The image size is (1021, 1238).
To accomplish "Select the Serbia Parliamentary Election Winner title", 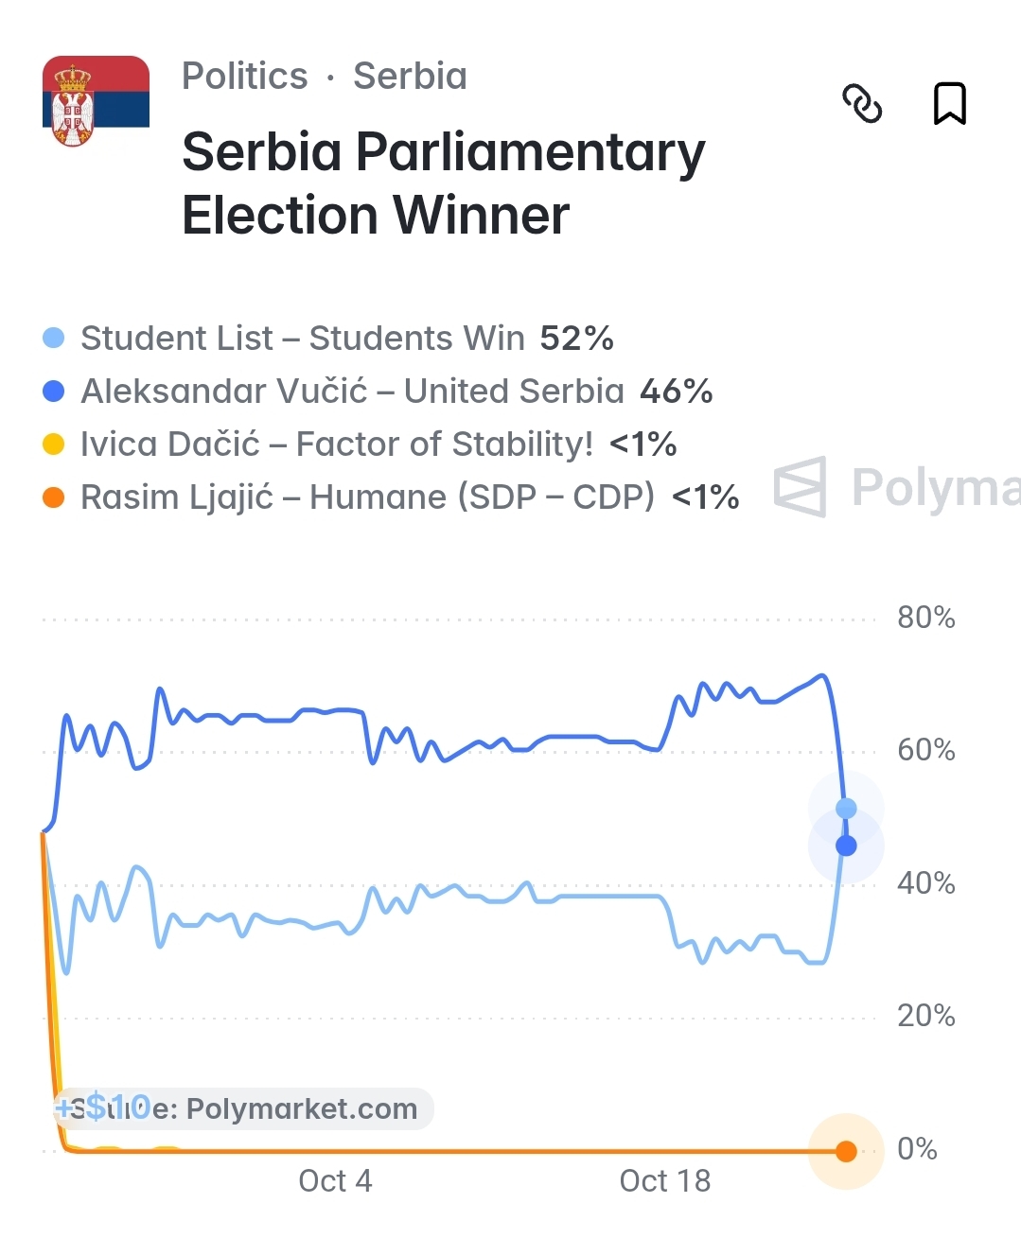I will click(x=444, y=183).
